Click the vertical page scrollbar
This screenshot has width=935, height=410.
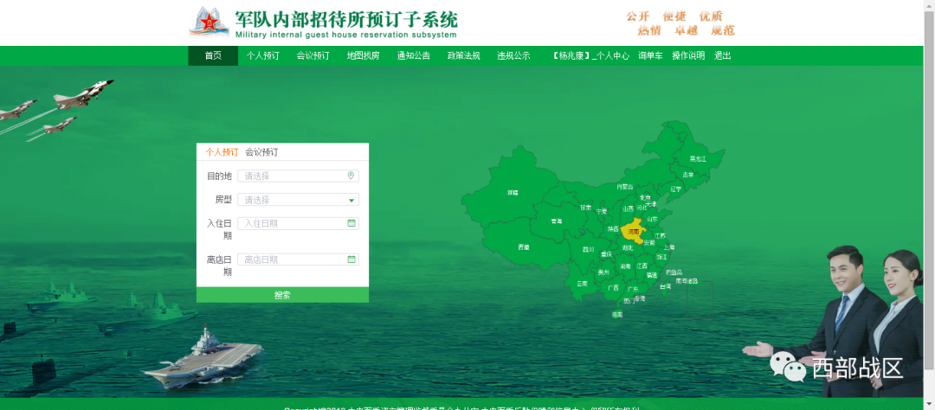pos(929,173)
